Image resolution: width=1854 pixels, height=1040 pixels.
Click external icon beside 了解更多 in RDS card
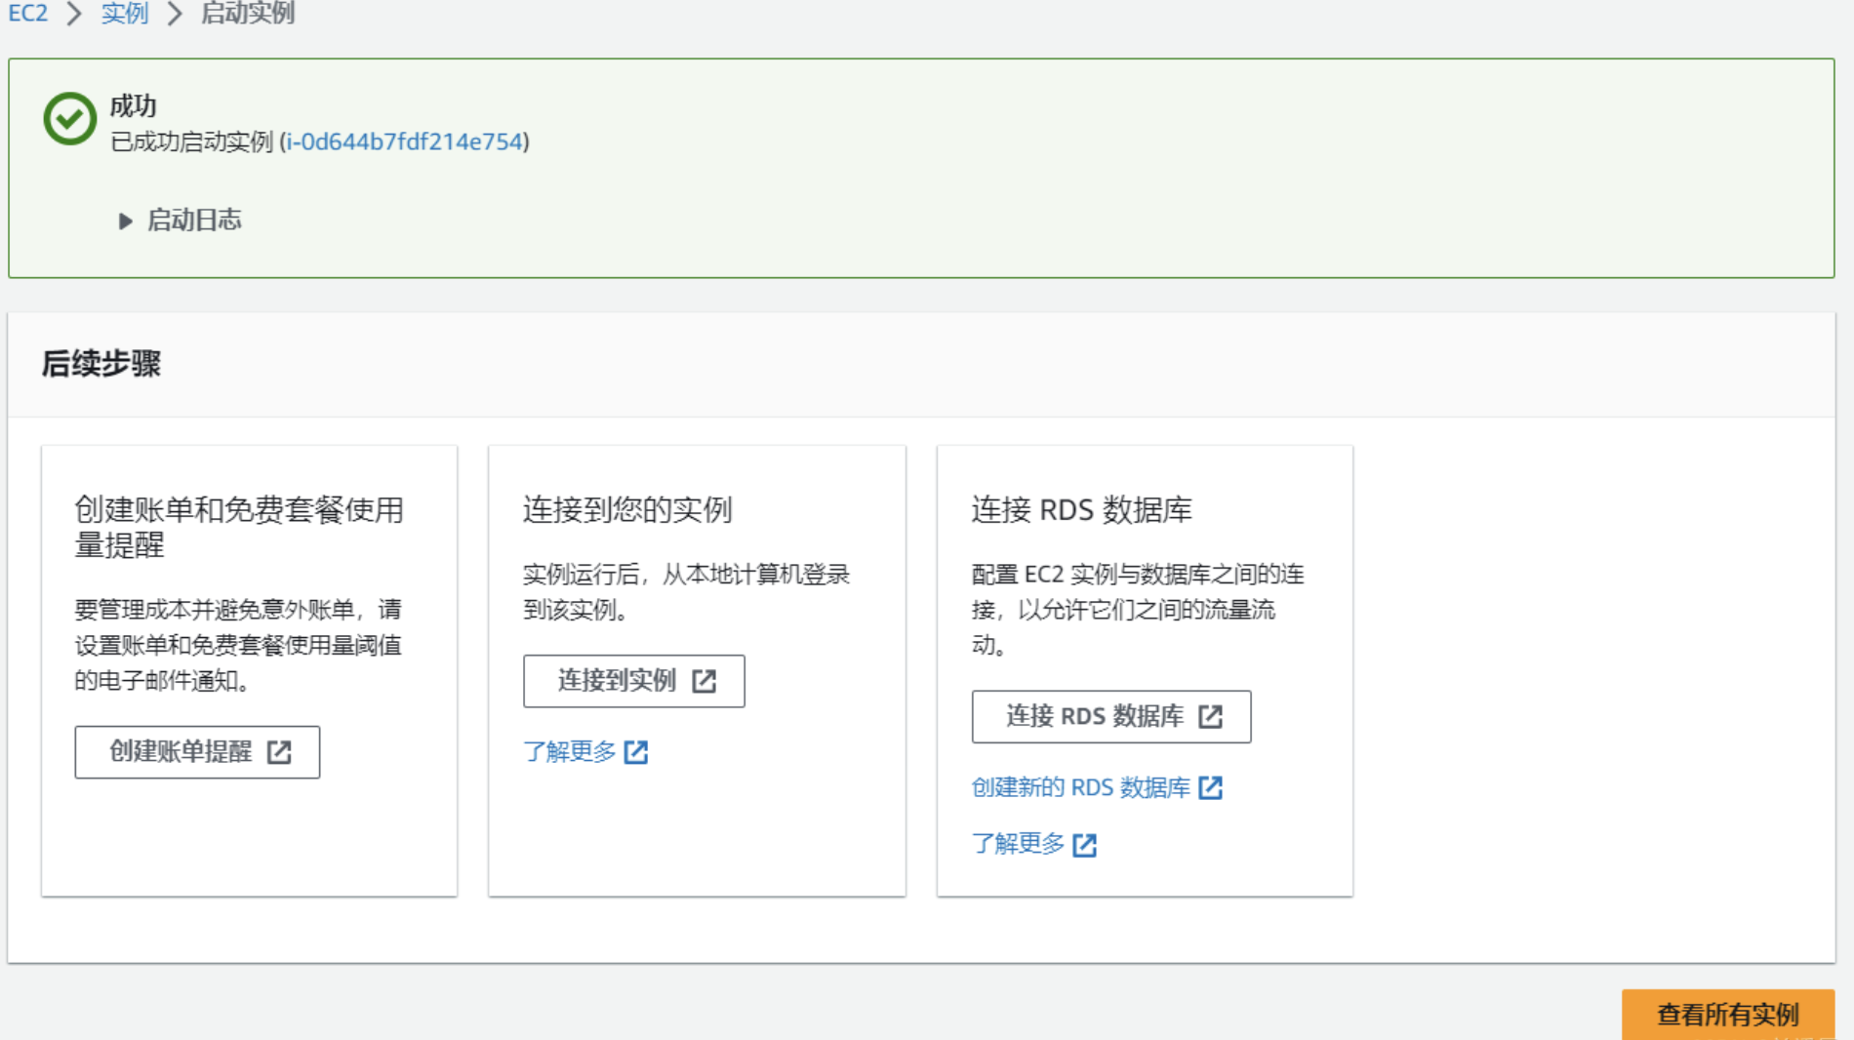click(1084, 845)
